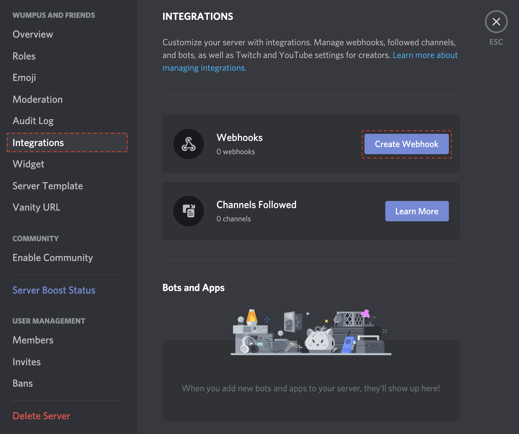Select Moderation menu item

tap(38, 99)
